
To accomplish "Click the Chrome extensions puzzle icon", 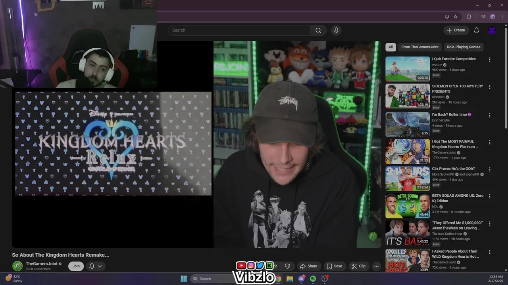I will 469,17.
